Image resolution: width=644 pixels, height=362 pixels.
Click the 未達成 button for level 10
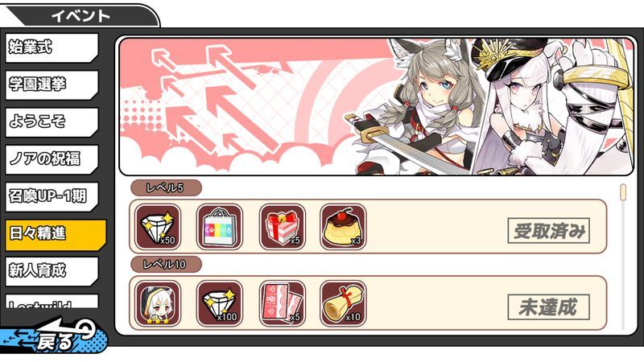point(549,307)
